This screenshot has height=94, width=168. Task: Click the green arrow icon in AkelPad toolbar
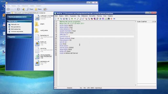72,19
